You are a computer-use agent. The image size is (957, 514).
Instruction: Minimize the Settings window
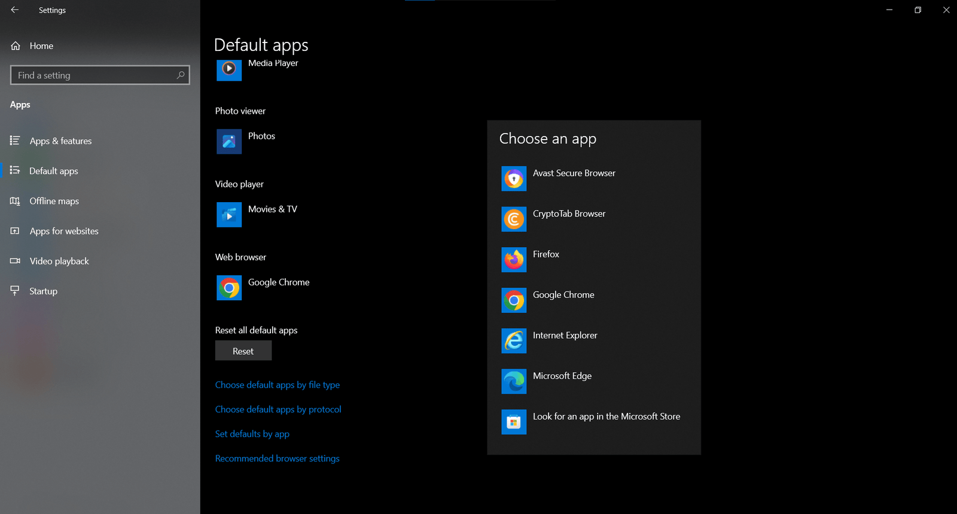[x=889, y=10]
